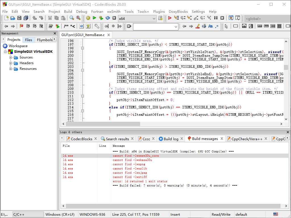This screenshot has width=291, height=218.
Task: Select the ld.exe lwxpng error row
Action: [174, 164]
